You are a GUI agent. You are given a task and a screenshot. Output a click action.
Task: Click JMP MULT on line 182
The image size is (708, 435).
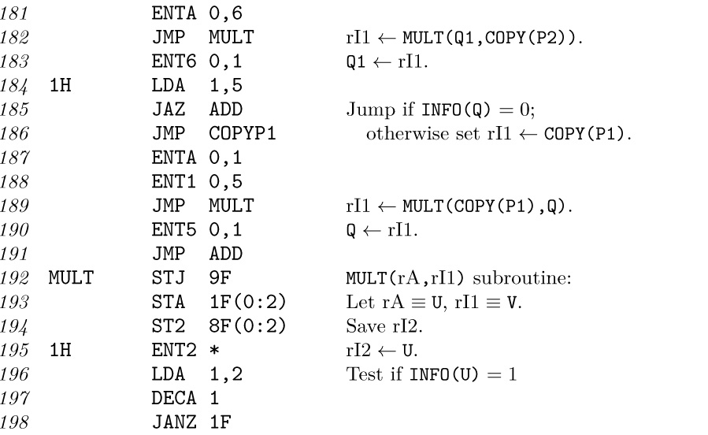click(x=202, y=37)
